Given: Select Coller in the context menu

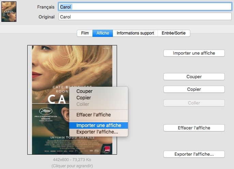Looking at the screenshot, I should coord(83,104).
